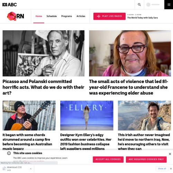Accept all cookies

pyautogui.click(x=108, y=160)
